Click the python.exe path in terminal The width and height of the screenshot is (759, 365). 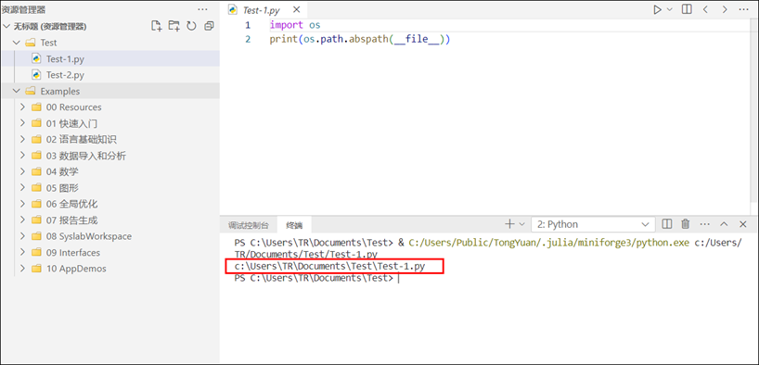coord(548,242)
